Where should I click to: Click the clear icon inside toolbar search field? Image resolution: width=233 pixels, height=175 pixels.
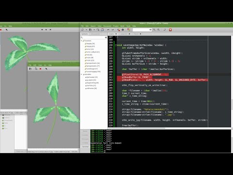150,30
